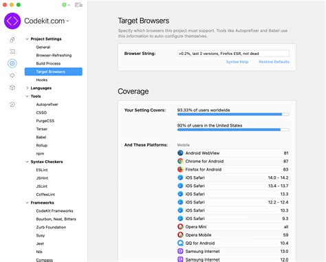Open the packages cube sidebar icon
The height and width of the screenshot is (262, 326).
pos(12,87)
